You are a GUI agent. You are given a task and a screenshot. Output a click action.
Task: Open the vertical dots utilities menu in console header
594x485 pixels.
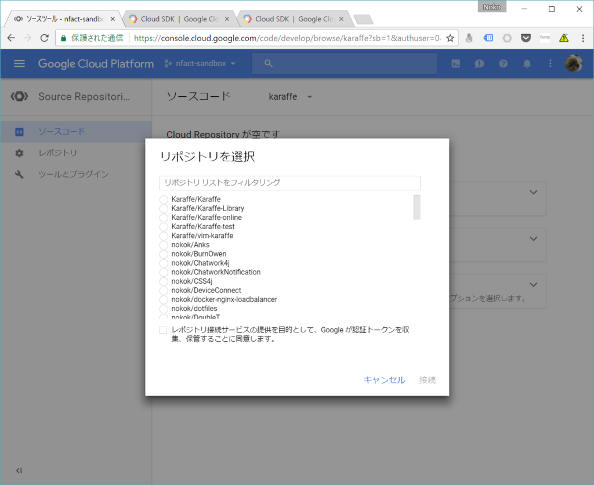(x=550, y=64)
